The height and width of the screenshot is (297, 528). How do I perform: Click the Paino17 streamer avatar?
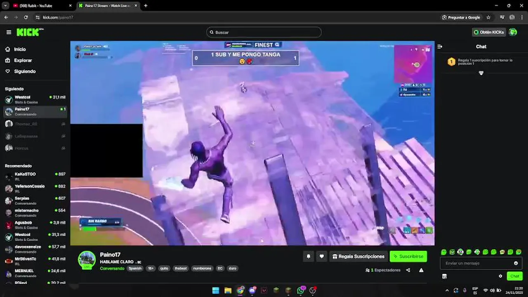[87, 260]
